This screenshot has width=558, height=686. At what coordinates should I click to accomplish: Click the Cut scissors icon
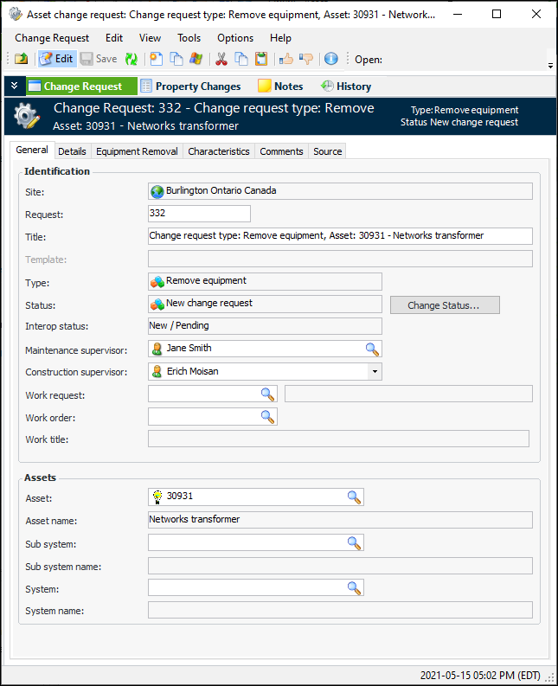tap(221, 59)
